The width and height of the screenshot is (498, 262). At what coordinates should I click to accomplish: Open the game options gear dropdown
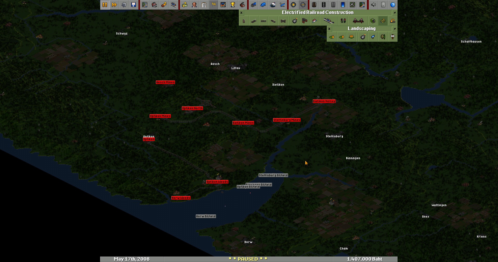coord(124,5)
